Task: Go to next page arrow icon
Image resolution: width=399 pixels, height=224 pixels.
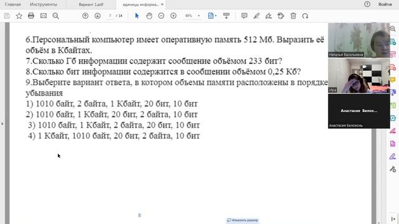Action: click(x=97, y=16)
